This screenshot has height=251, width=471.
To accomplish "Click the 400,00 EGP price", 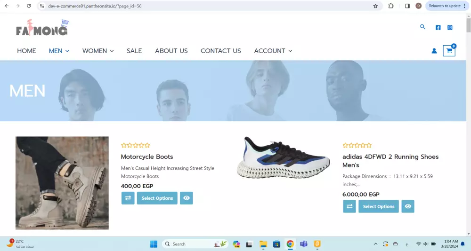I will [137, 186].
